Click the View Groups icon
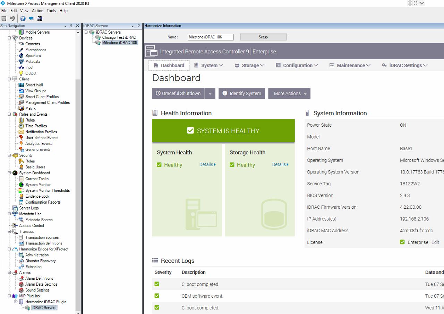 tap(22, 91)
